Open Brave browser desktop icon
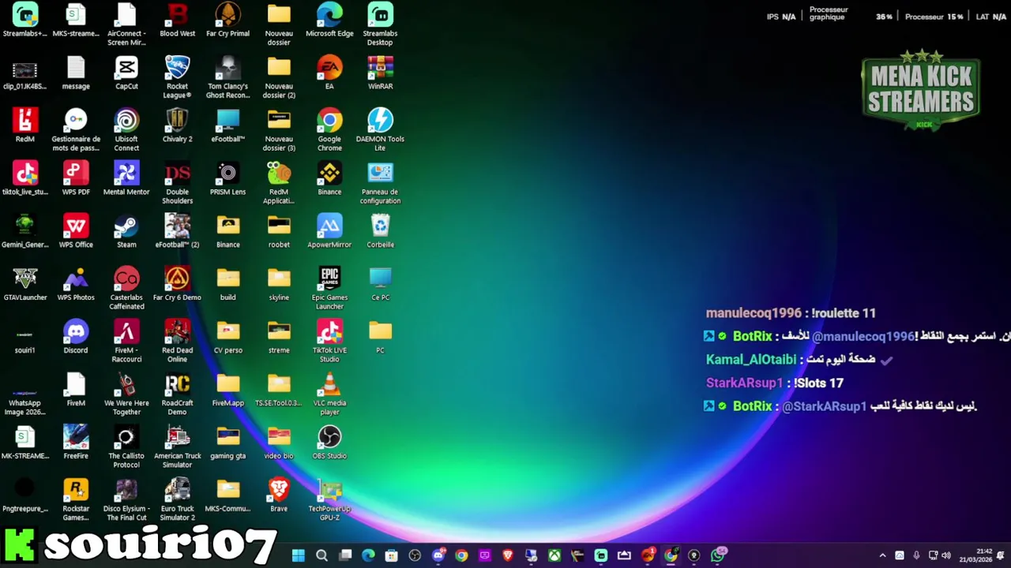Screen dimensions: 1011x568 279,495
